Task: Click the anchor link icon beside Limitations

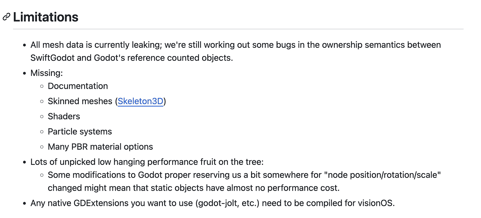Action: [6, 17]
